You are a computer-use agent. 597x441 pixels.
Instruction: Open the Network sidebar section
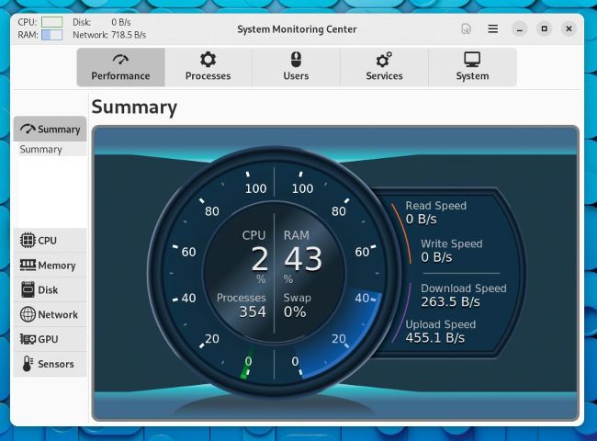[x=51, y=315]
